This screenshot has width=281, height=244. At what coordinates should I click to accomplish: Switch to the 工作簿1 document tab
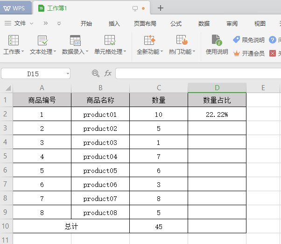coord(91,8)
